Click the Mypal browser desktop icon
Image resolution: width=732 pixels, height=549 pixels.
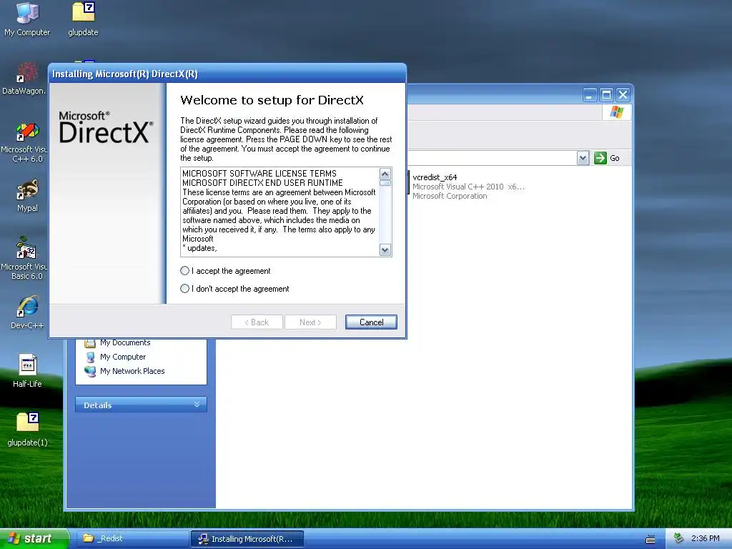tap(27, 195)
